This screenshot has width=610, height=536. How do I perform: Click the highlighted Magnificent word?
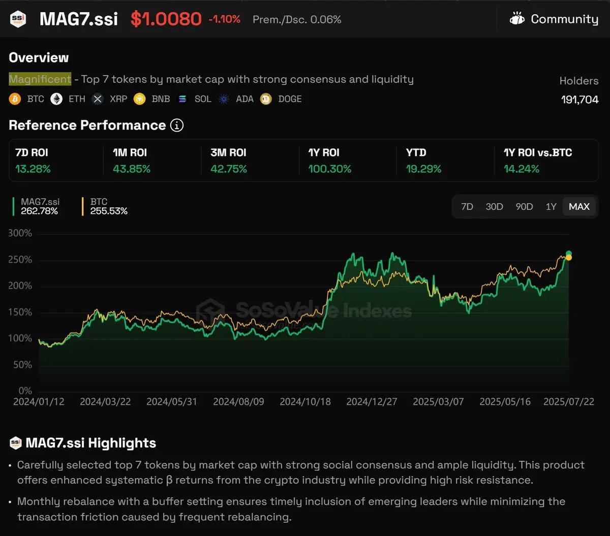coord(40,79)
